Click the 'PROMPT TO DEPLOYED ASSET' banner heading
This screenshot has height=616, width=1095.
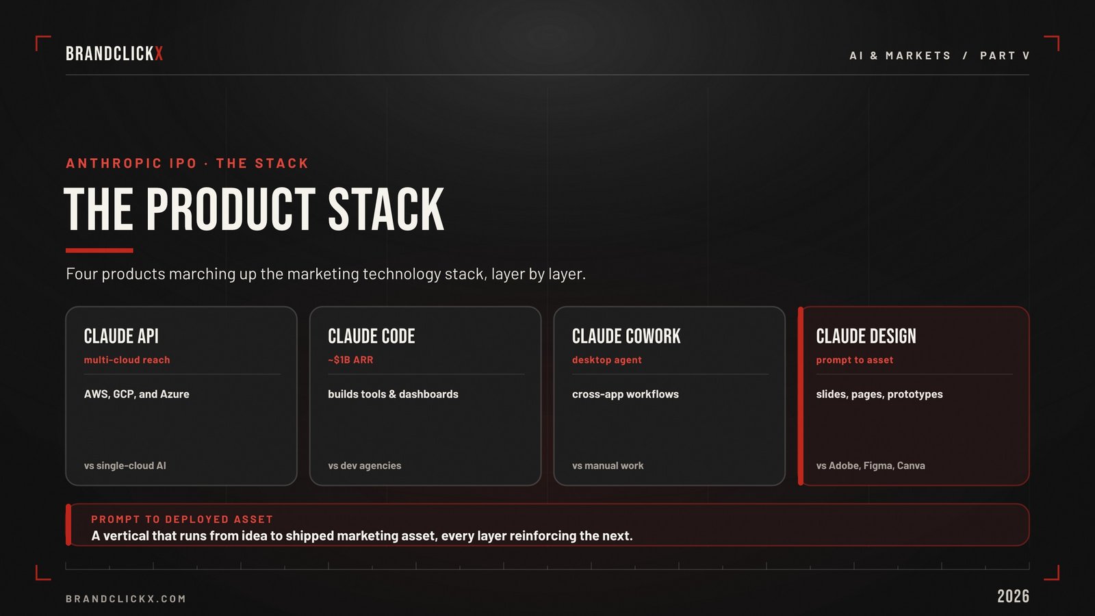click(x=182, y=519)
